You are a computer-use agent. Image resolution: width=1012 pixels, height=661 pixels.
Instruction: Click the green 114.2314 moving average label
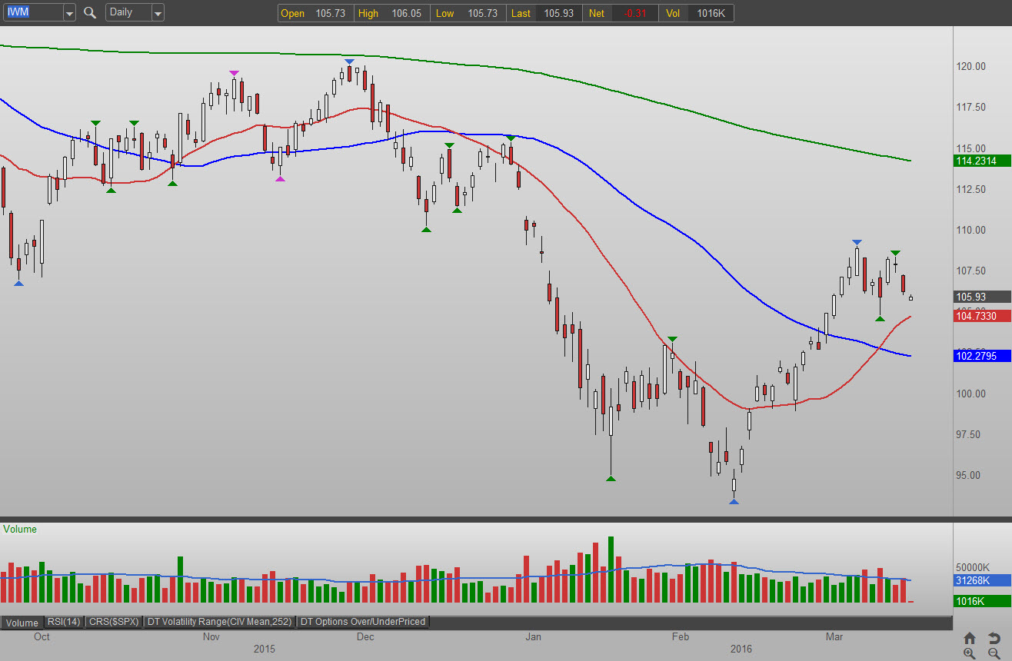(x=981, y=161)
